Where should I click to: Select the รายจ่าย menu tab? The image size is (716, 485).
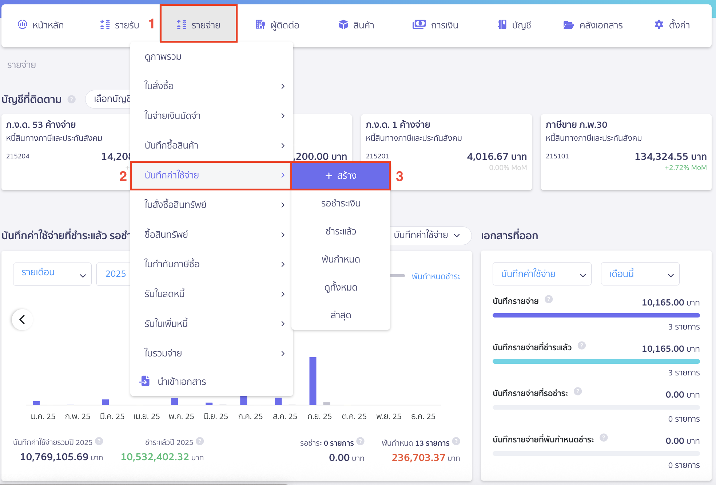[x=199, y=25]
